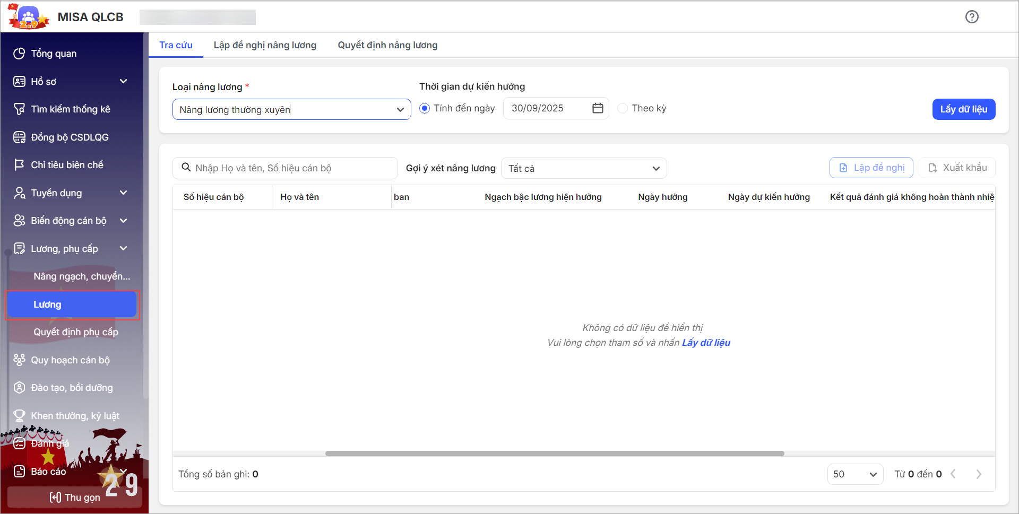This screenshot has width=1019, height=514.
Task: Open Gợi ý xét nâng lương dropdown
Action: pyautogui.click(x=583, y=169)
